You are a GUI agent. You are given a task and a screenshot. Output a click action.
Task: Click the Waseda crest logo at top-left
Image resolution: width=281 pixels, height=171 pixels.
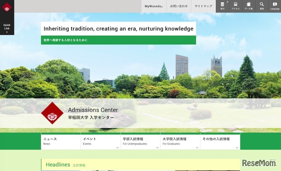[7, 7]
